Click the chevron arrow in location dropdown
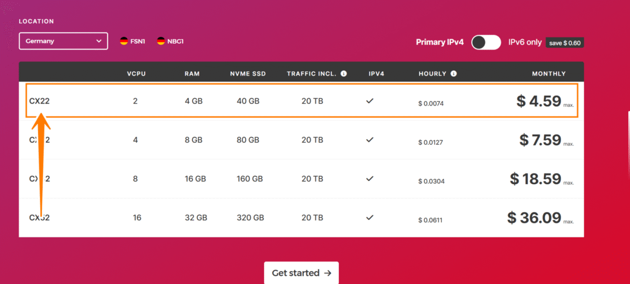 pos(99,41)
